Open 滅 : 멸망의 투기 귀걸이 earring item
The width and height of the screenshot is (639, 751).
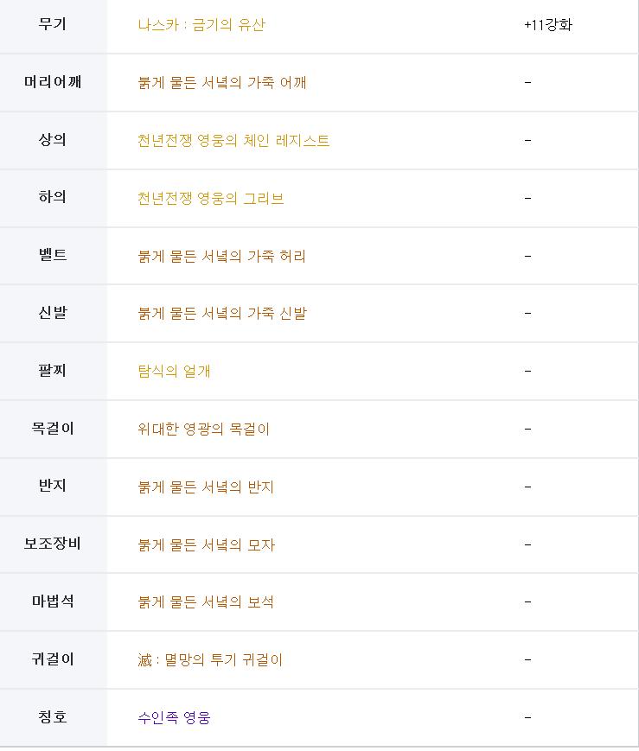tap(210, 660)
